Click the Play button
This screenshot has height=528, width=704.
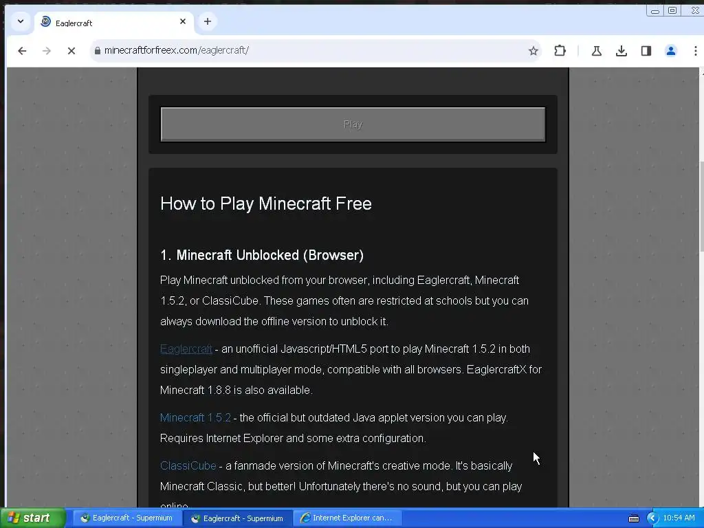tap(353, 124)
